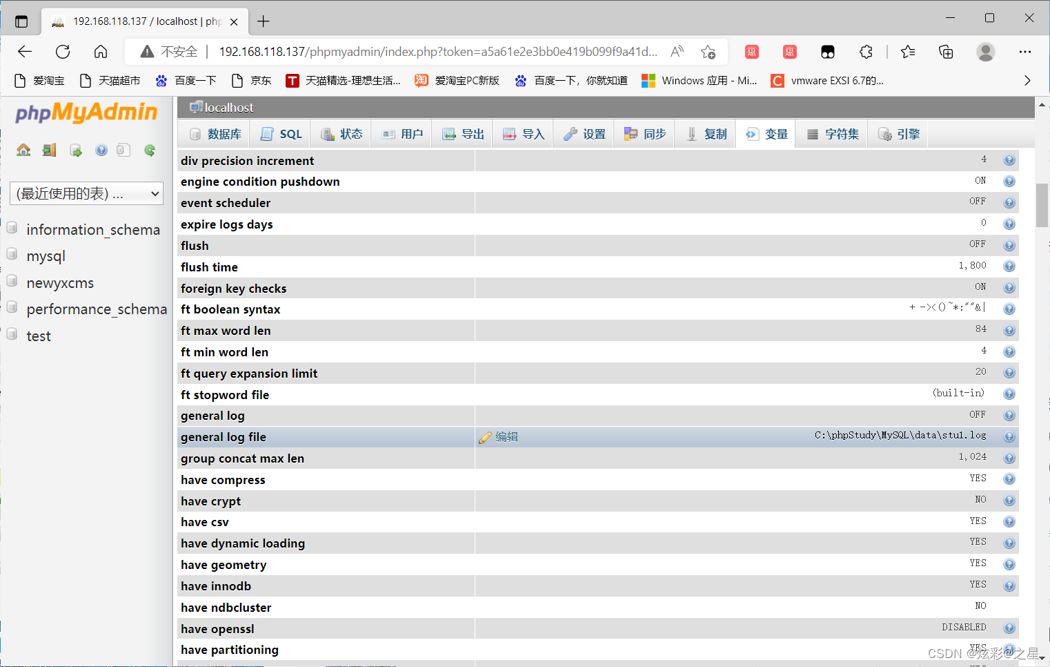Click the log out door icon
Image resolution: width=1050 pixels, height=667 pixels.
pyautogui.click(x=49, y=151)
